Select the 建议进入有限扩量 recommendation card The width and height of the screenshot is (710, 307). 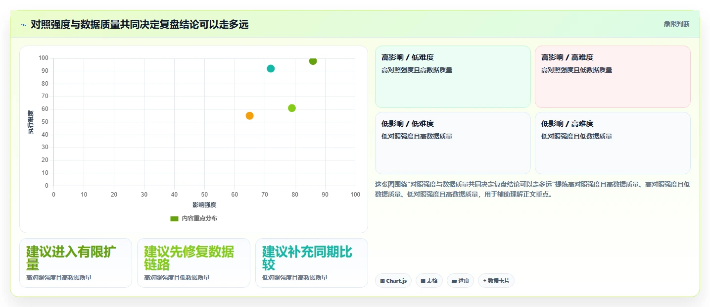coord(76,263)
